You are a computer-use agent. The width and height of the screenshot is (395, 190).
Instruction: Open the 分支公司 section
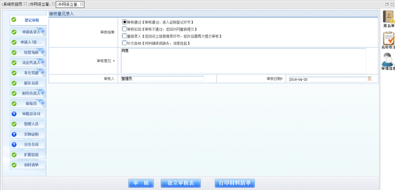click(28, 145)
